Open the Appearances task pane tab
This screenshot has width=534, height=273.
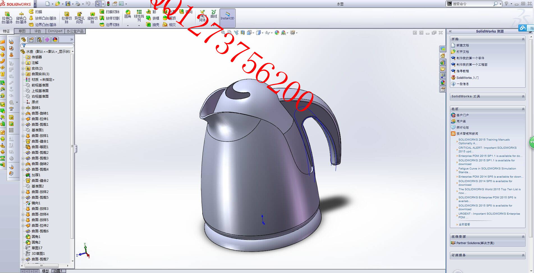443,82
